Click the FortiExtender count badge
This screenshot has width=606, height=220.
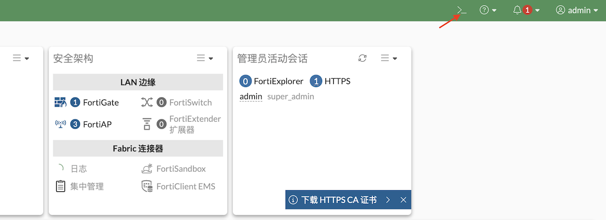pyautogui.click(x=162, y=124)
